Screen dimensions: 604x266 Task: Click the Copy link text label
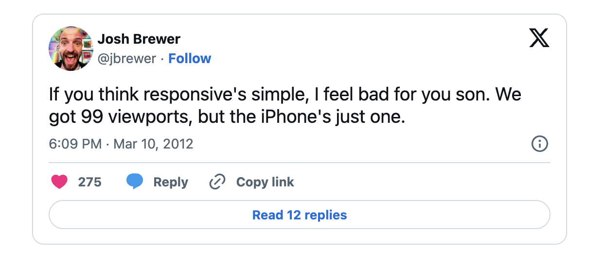265,182
